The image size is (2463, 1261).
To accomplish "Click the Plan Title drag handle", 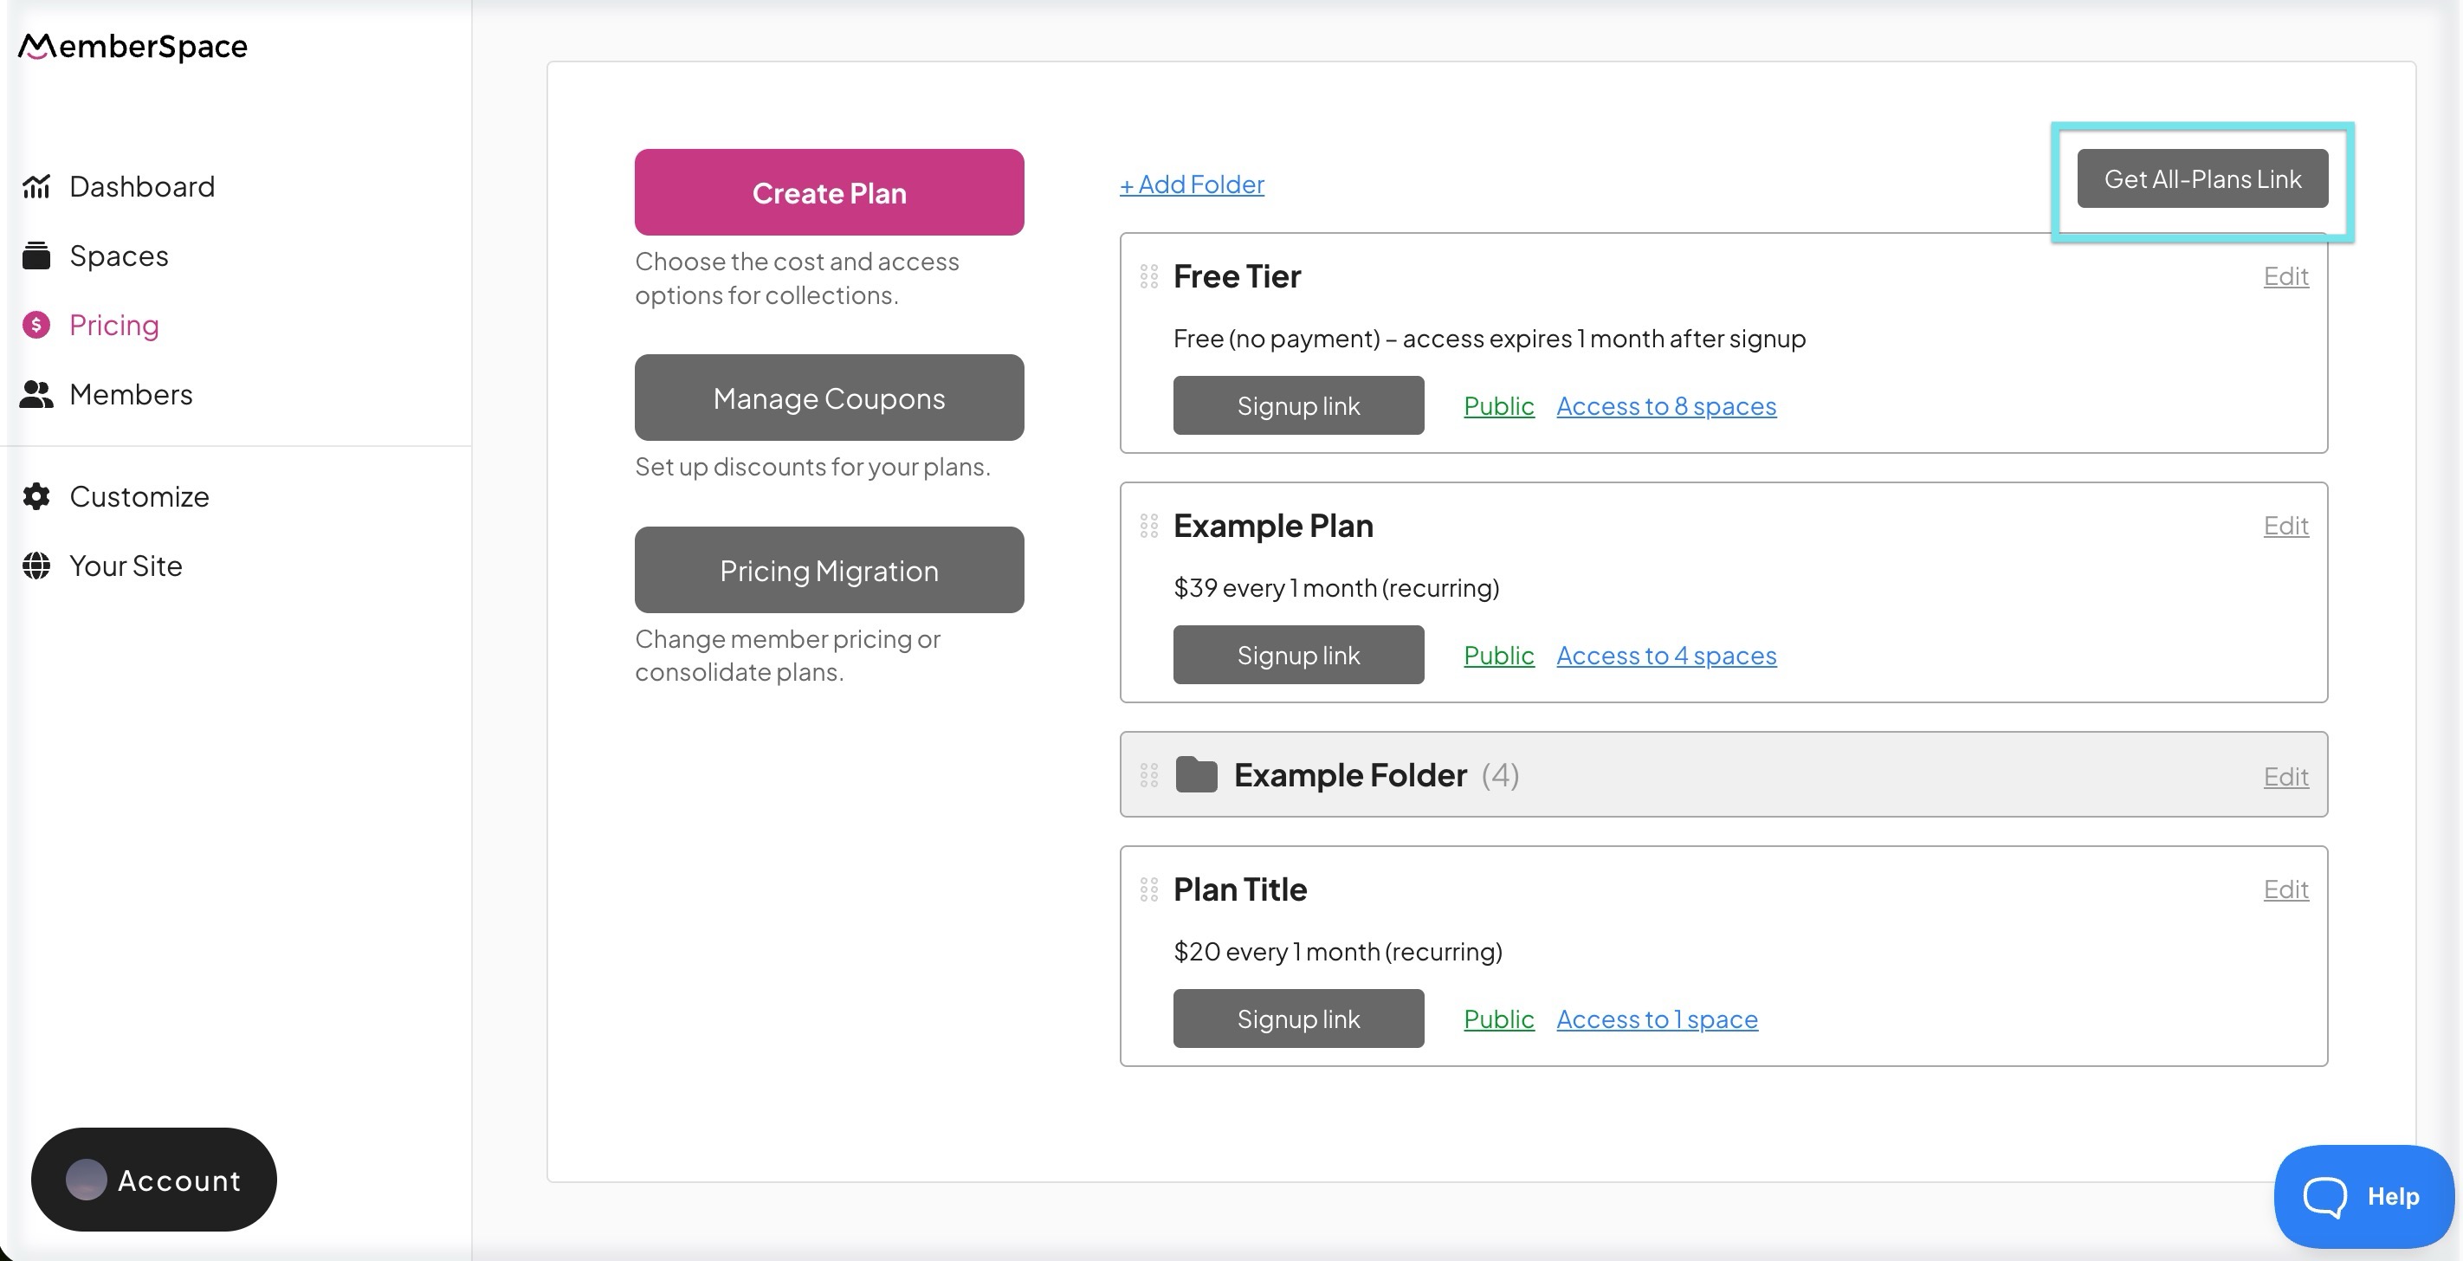I will (x=1148, y=890).
